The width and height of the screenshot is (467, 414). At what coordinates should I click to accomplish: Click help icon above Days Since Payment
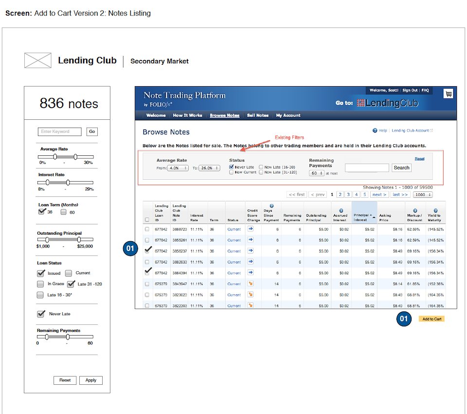click(271, 206)
